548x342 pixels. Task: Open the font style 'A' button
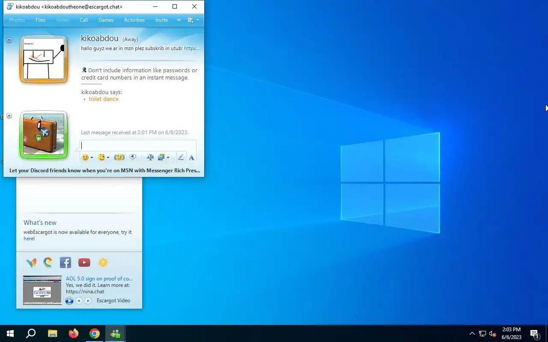pyautogui.click(x=191, y=158)
